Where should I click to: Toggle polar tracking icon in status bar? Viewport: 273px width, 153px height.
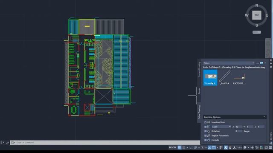[195, 147]
